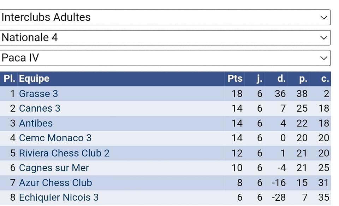Select the Antibes team link
The height and width of the screenshot is (206, 339).
pyautogui.click(x=36, y=123)
